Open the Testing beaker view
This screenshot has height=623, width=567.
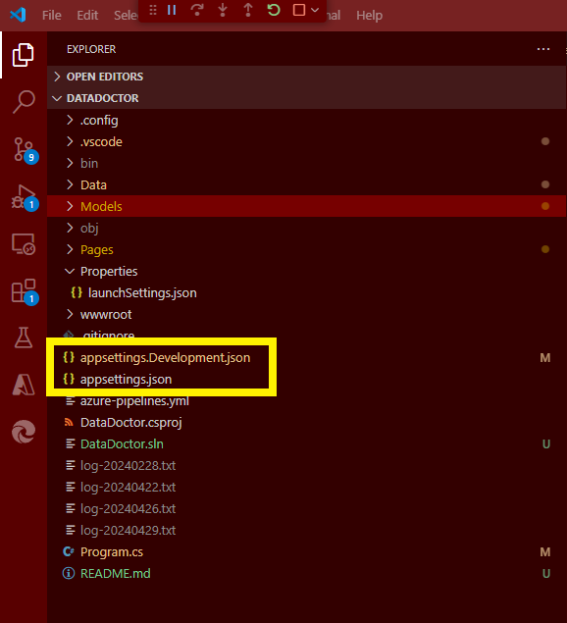click(24, 337)
